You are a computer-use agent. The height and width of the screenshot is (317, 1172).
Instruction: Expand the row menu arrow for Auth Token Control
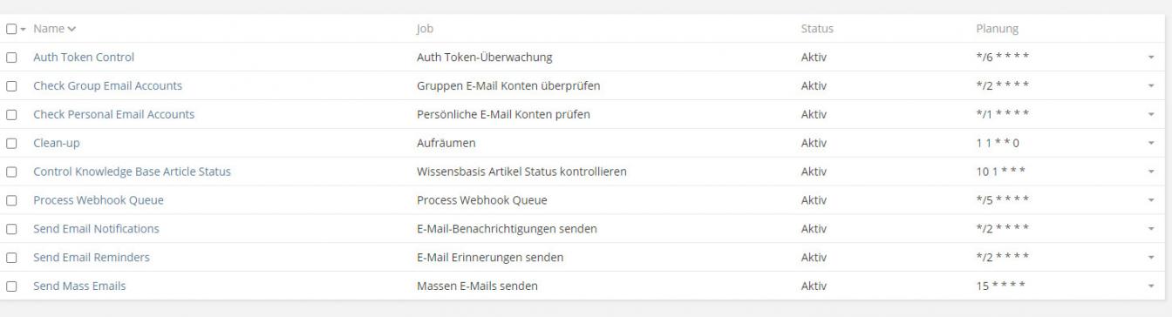click(1151, 57)
